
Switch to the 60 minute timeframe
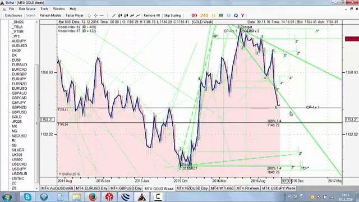point(194,16)
